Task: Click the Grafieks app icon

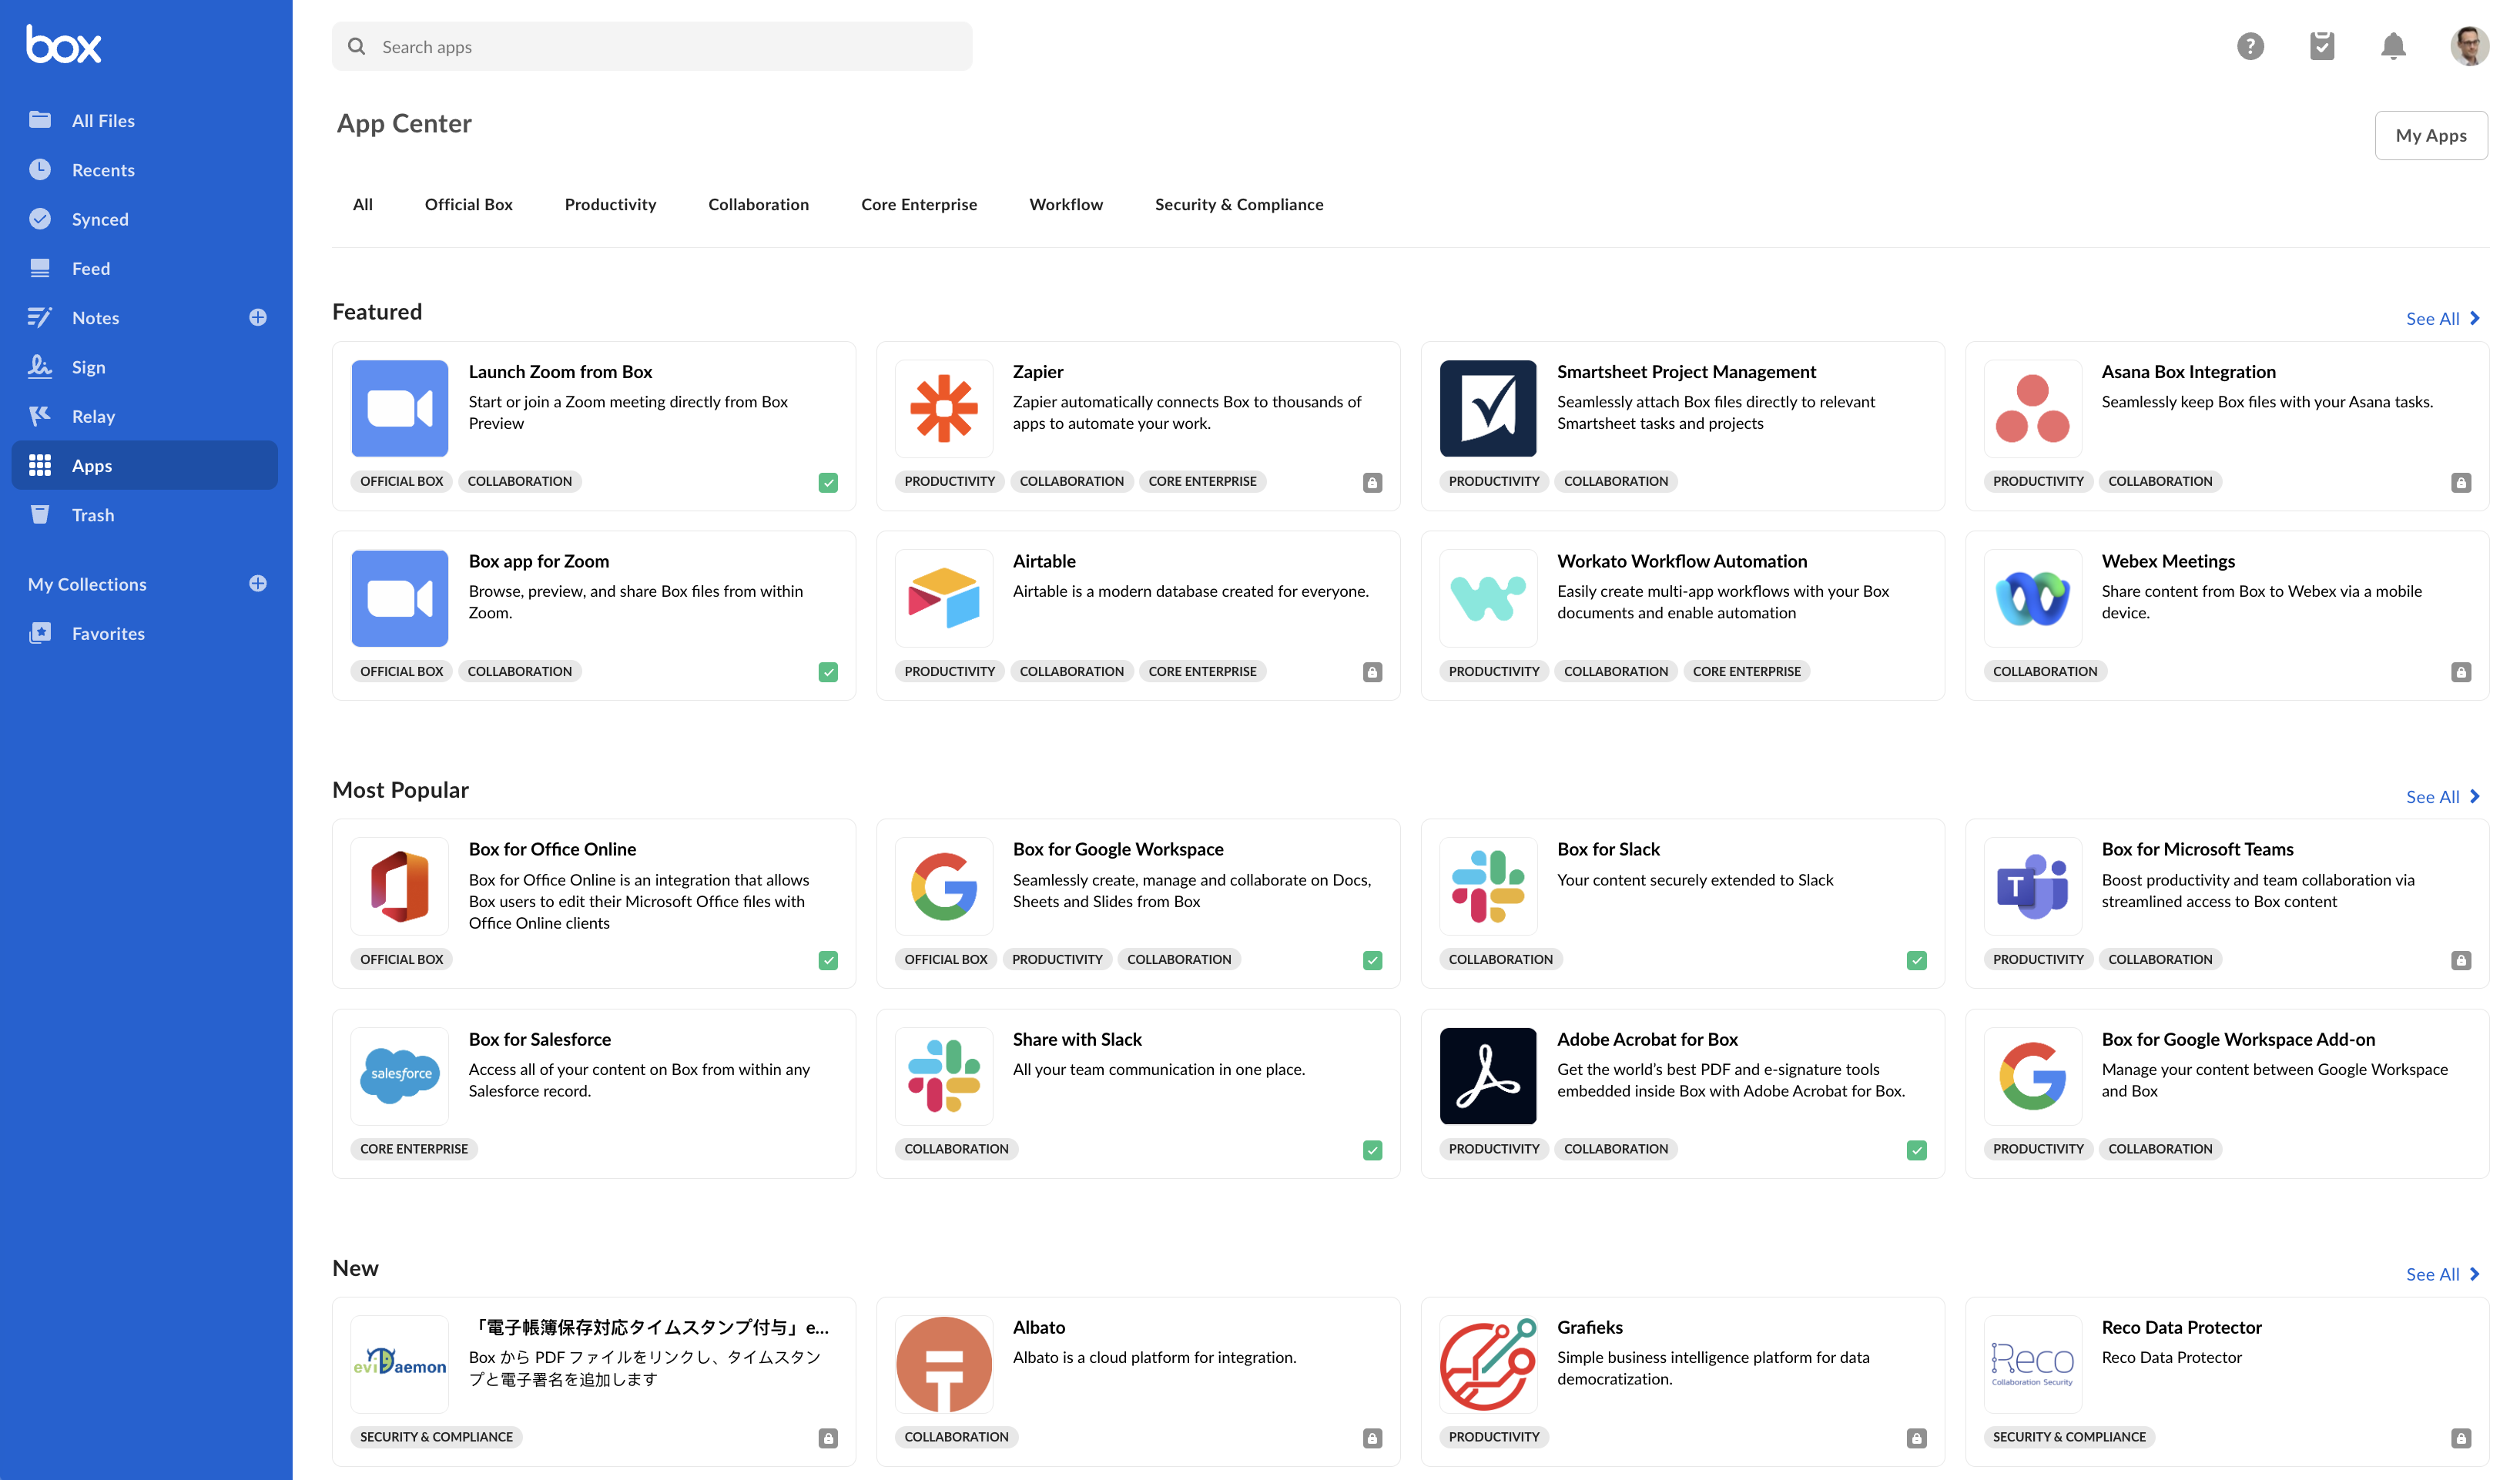Action: click(1488, 1364)
